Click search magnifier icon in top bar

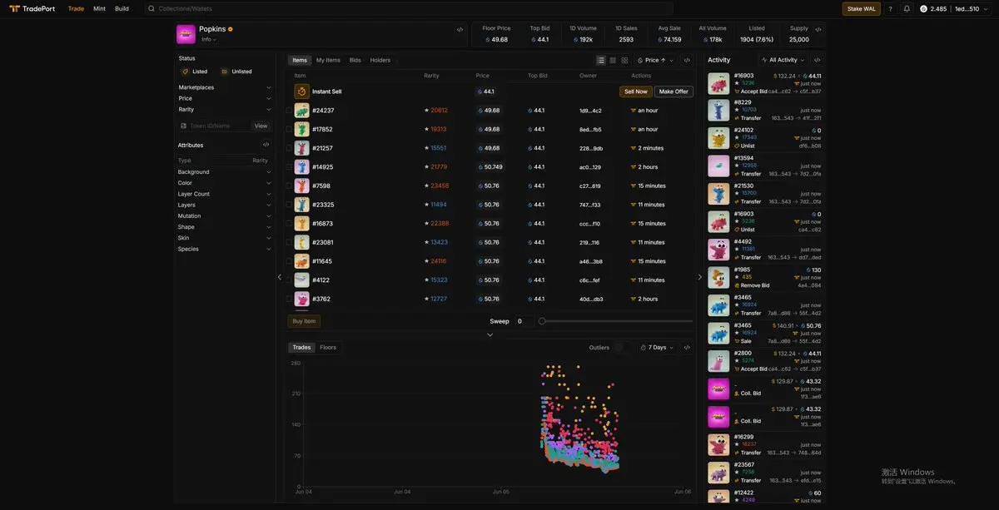pyautogui.click(x=152, y=8)
